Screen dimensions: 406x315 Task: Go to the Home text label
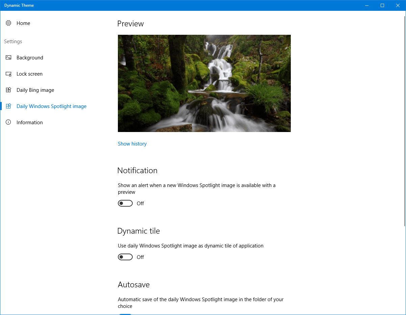(x=23, y=23)
